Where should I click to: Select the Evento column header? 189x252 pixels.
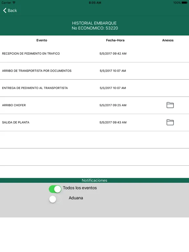tap(42, 40)
